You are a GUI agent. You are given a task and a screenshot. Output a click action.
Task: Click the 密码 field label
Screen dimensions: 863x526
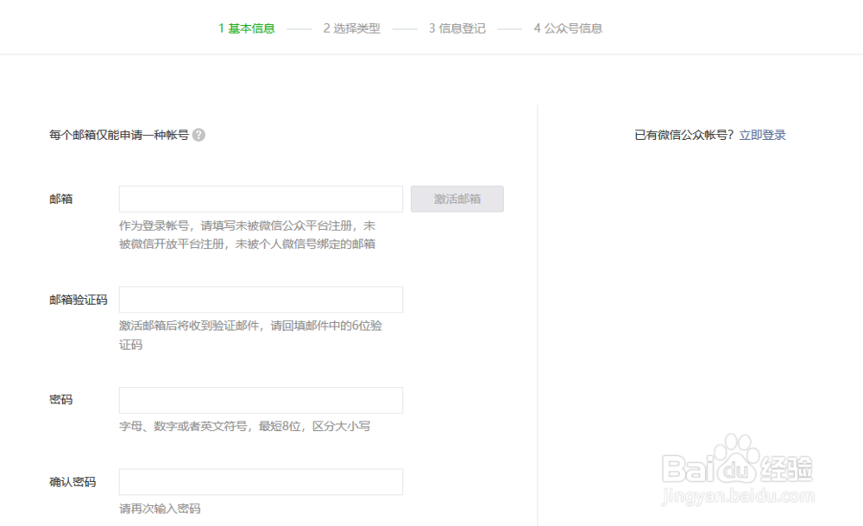[61, 400]
